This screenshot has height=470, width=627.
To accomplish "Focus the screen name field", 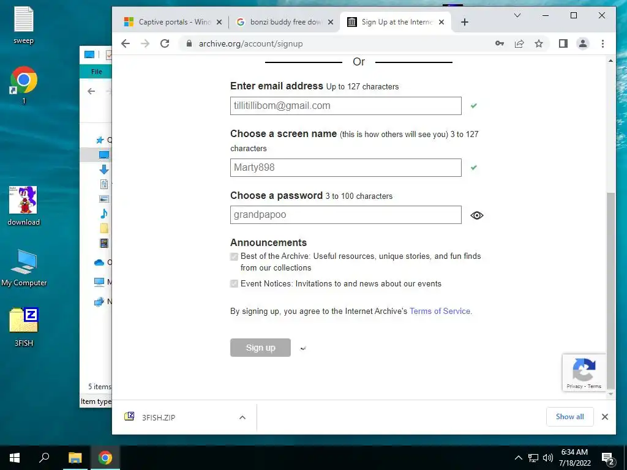I will click(x=345, y=168).
